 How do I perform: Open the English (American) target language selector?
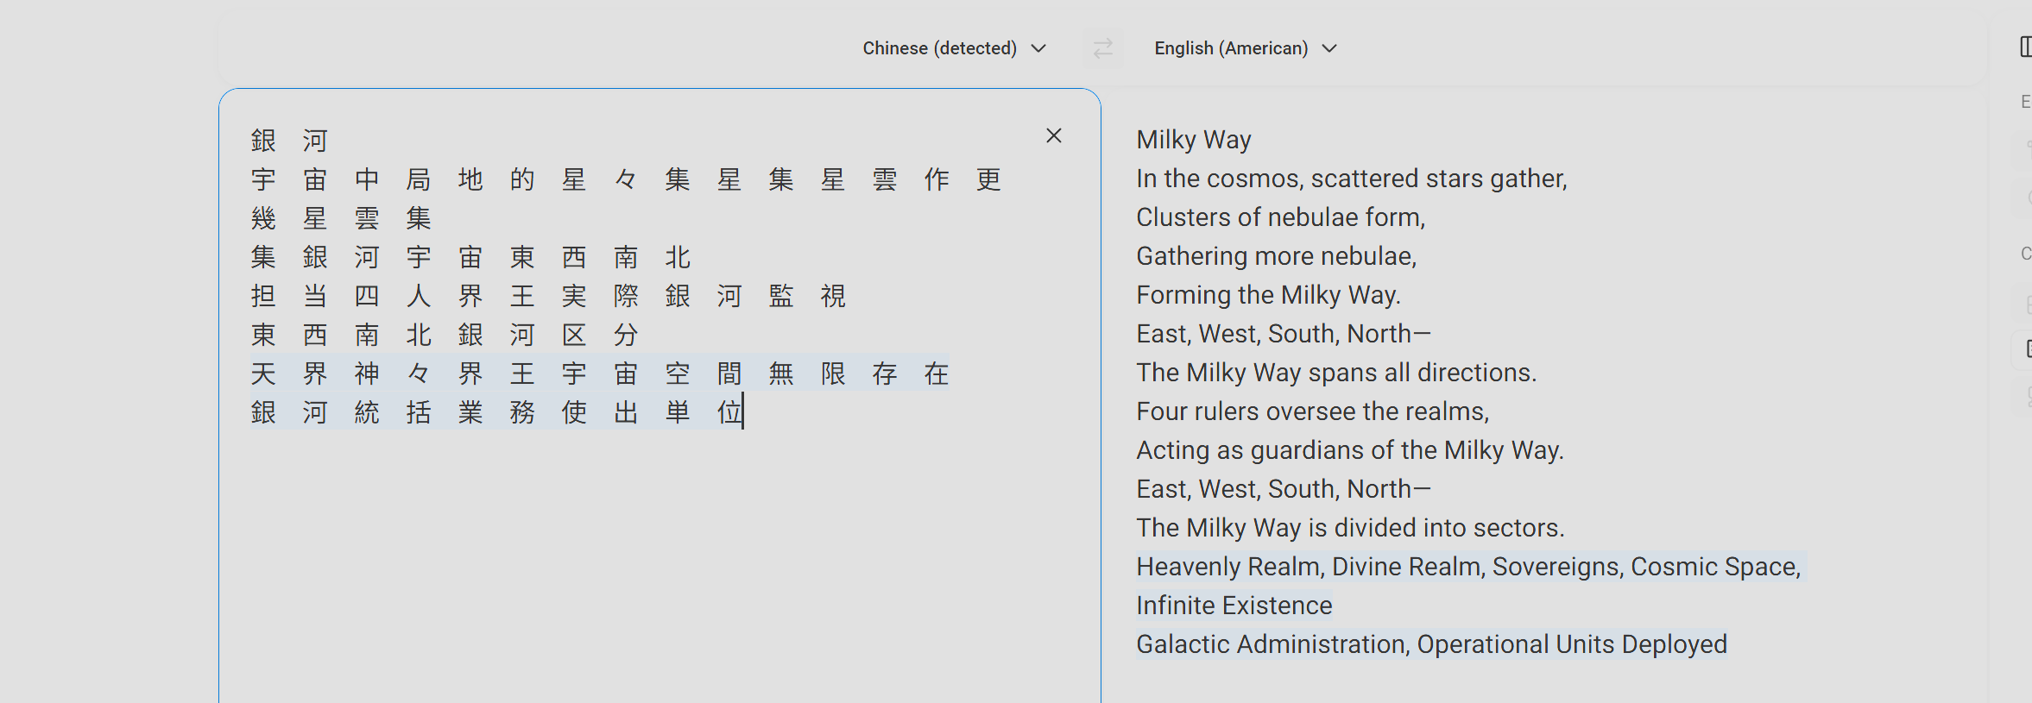[x=1246, y=48]
